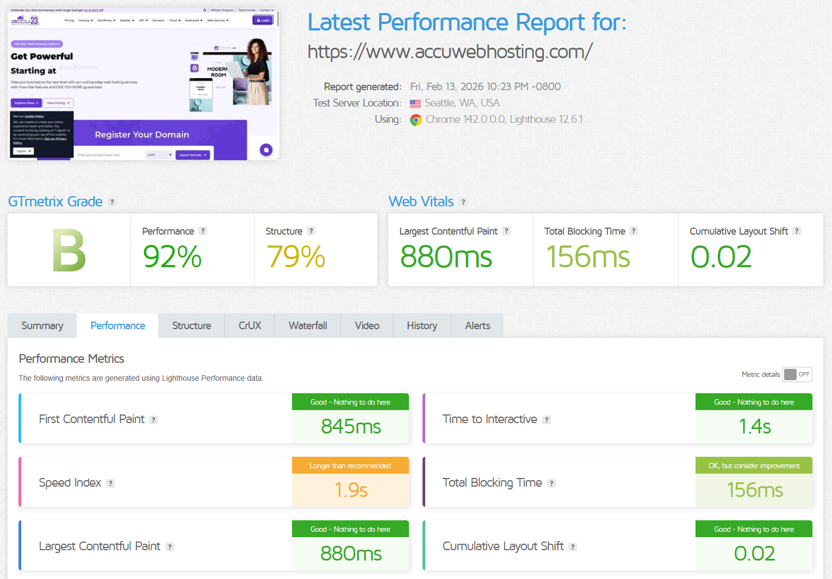Open Time to Interactive help icon

[x=547, y=419]
